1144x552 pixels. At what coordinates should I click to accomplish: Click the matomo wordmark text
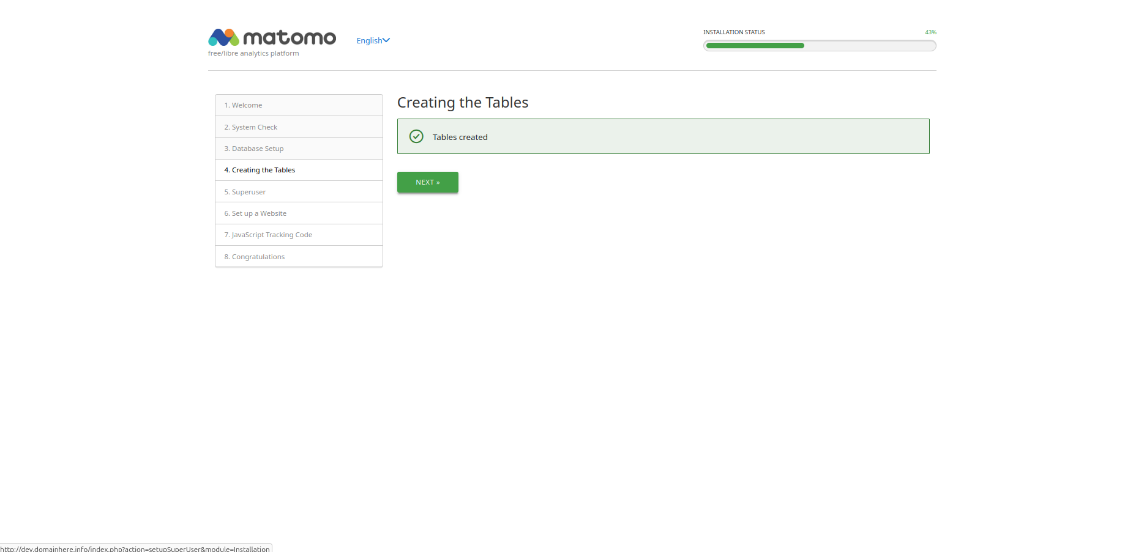point(290,38)
